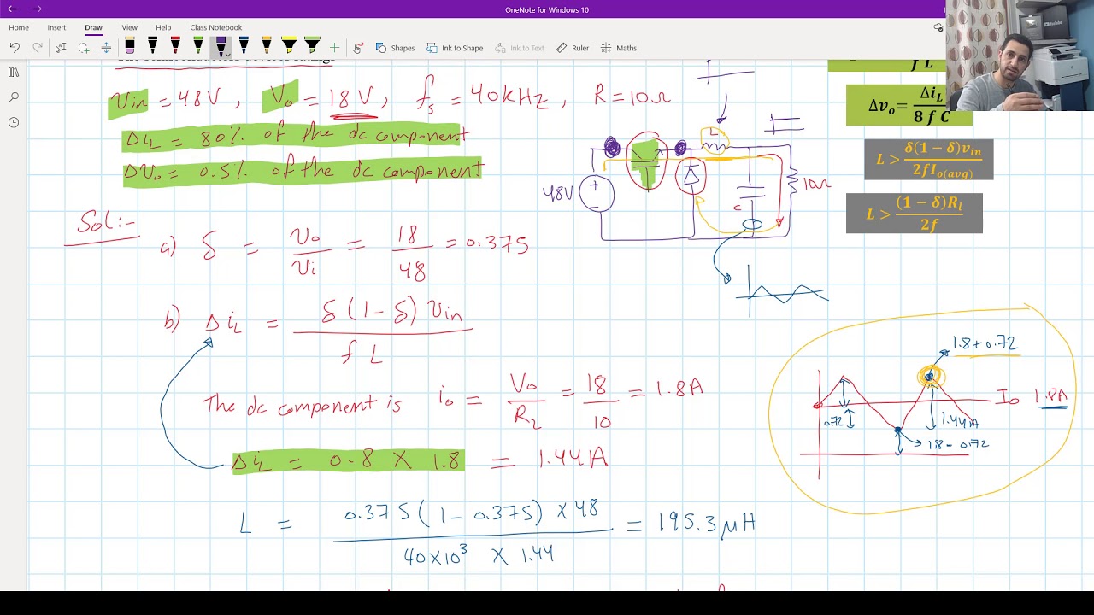Open the Home tab
The width and height of the screenshot is (1094, 615).
click(x=19, y=27)
